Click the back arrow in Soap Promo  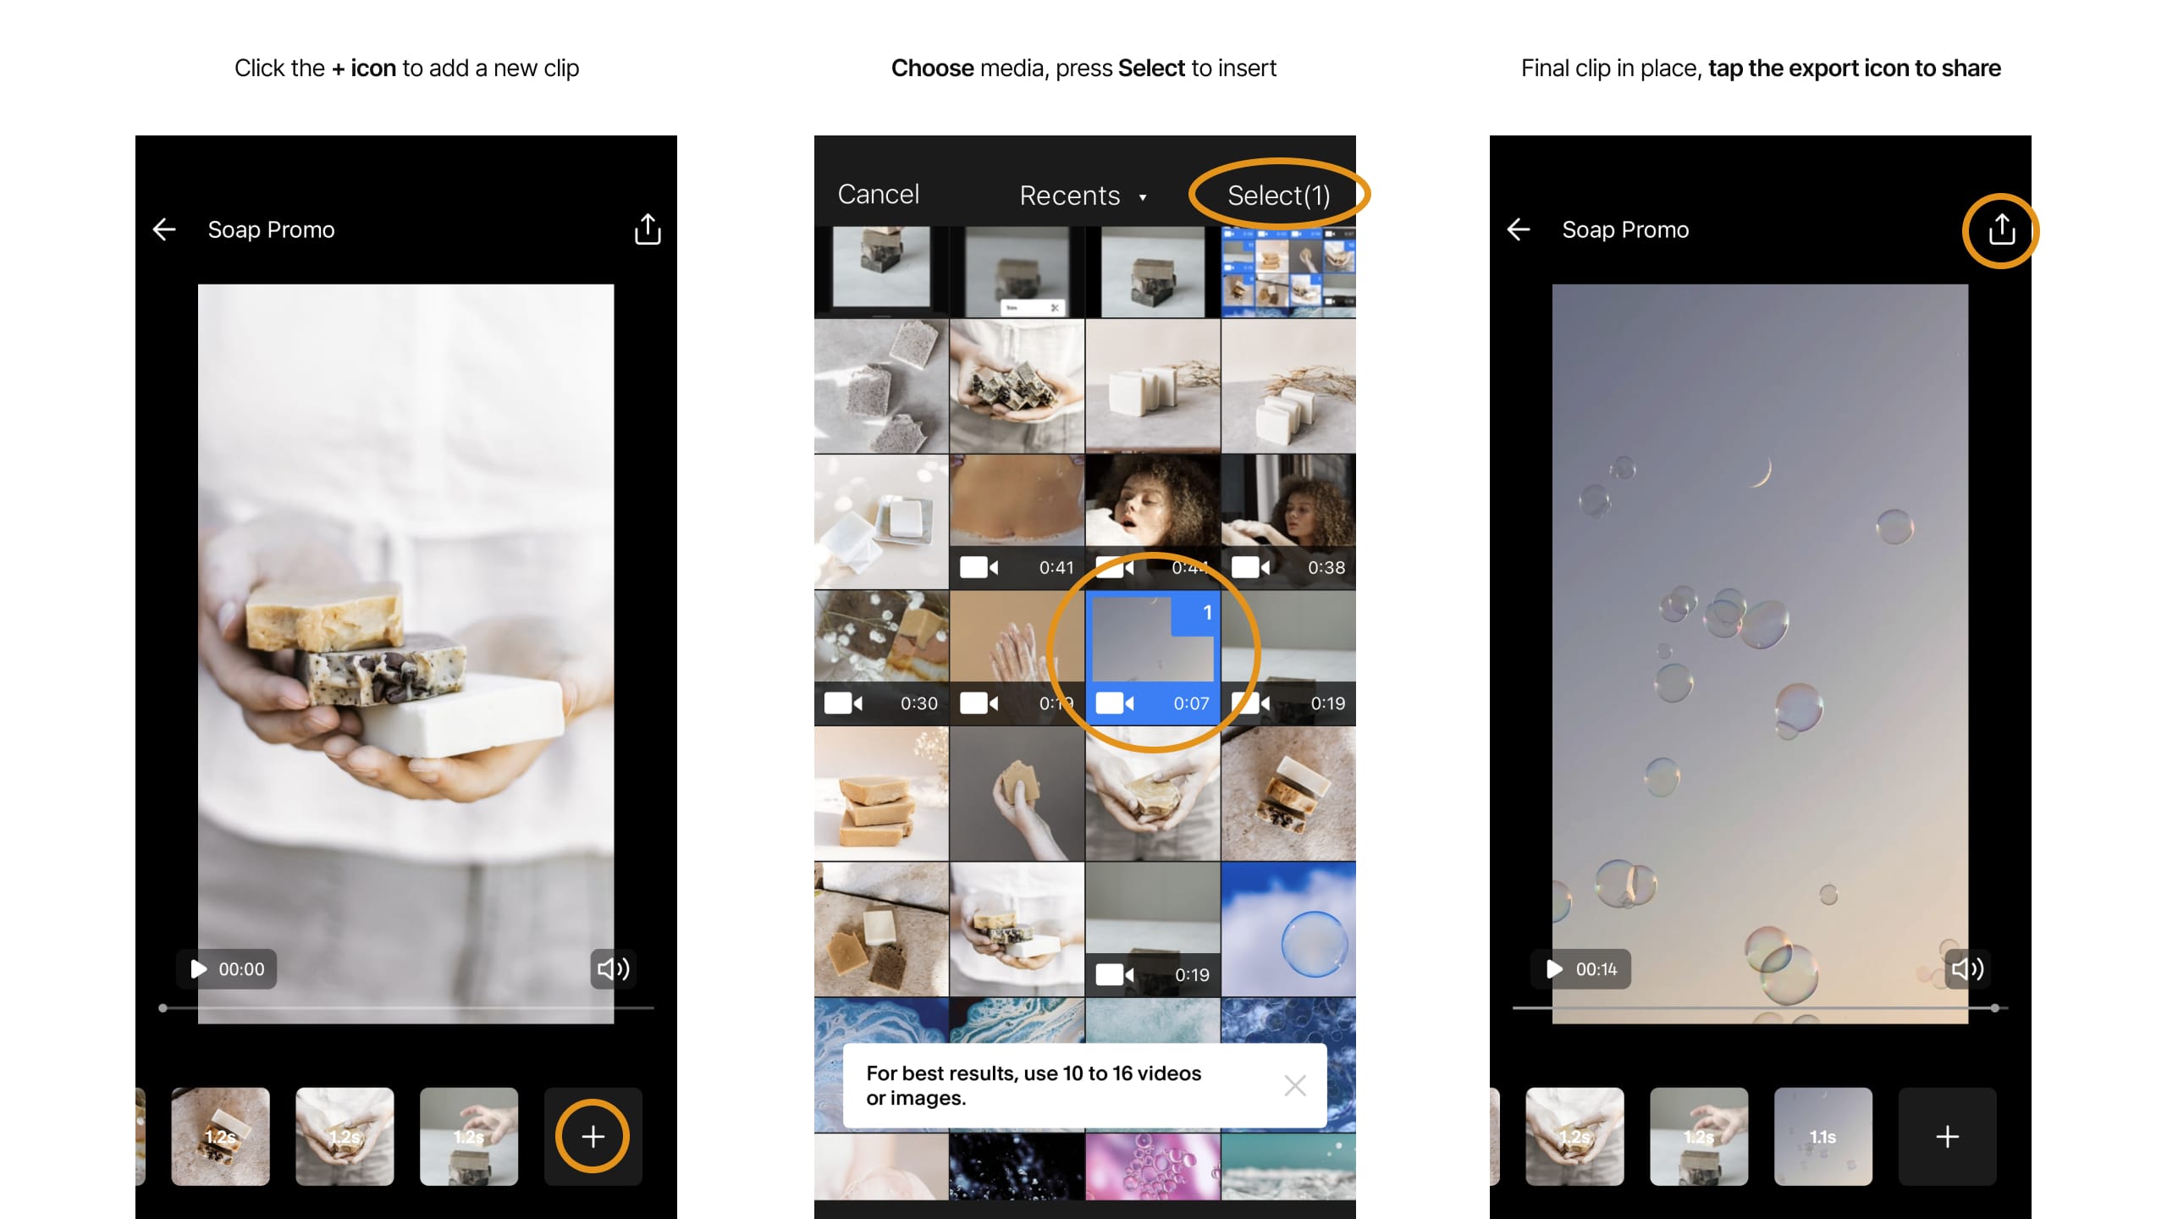(163, 229)
